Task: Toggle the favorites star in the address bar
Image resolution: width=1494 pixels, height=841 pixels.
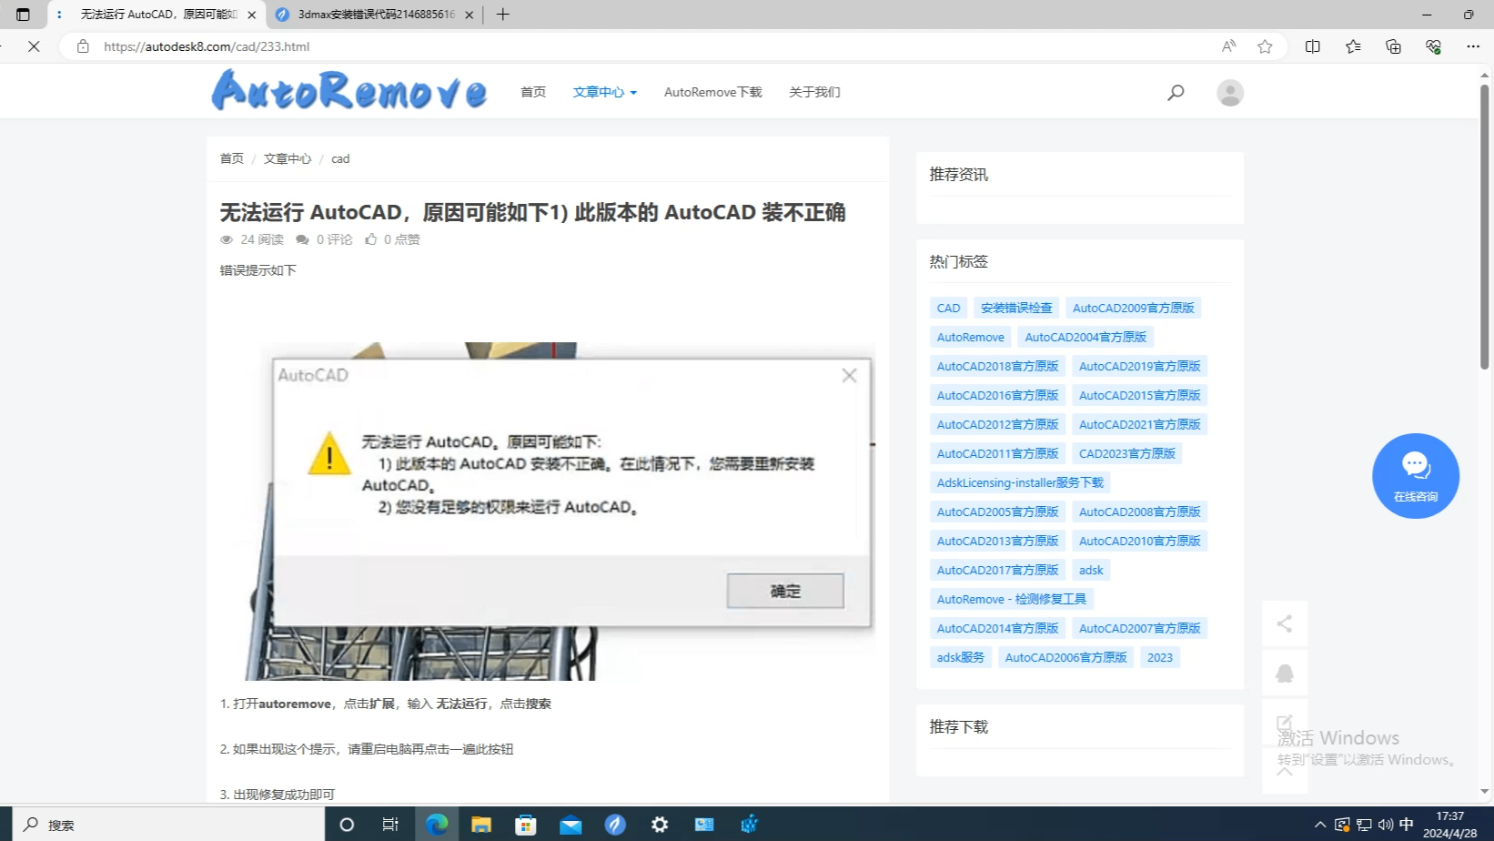Action: 1265,46
